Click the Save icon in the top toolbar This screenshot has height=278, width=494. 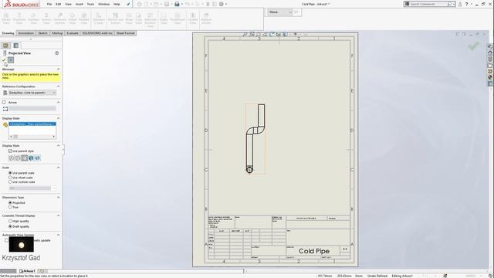pyautogui.click(x=167, y=4)
